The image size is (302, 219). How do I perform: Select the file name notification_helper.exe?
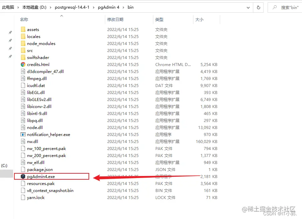pyautogui.click(x=48, y=134)
